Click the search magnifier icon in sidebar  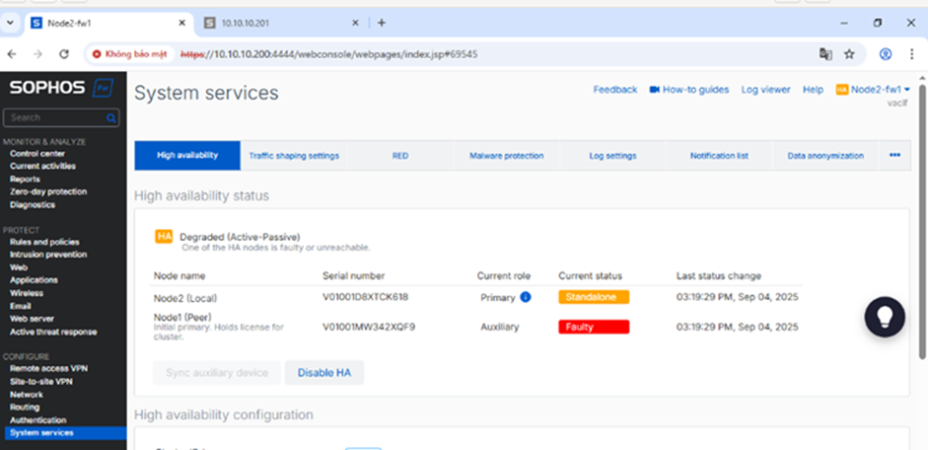[x=110, y=117]
